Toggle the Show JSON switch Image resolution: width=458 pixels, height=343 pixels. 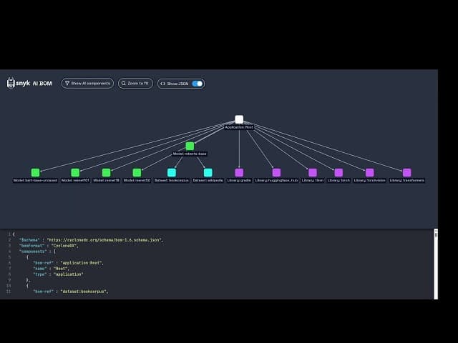198,84
